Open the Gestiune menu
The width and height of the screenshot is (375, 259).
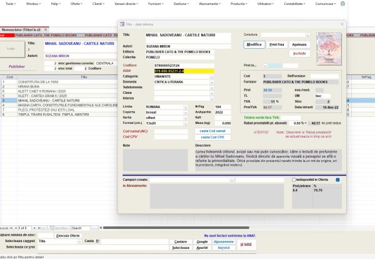tap(181, 4)
